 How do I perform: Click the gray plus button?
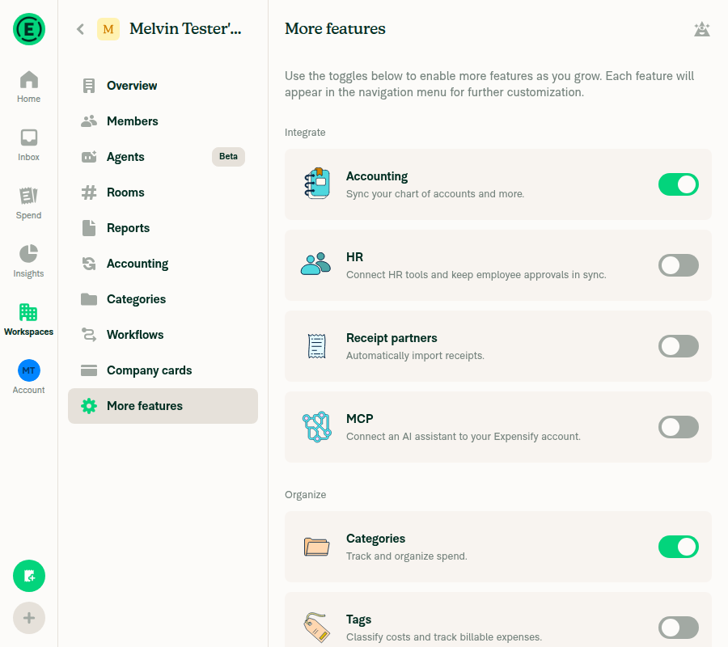pos(29,618)
